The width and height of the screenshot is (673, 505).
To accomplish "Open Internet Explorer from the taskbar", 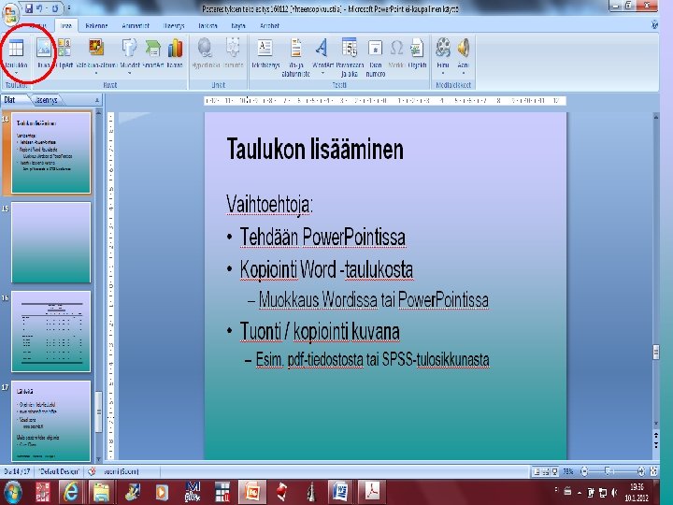I will click(x=71, y=492).
